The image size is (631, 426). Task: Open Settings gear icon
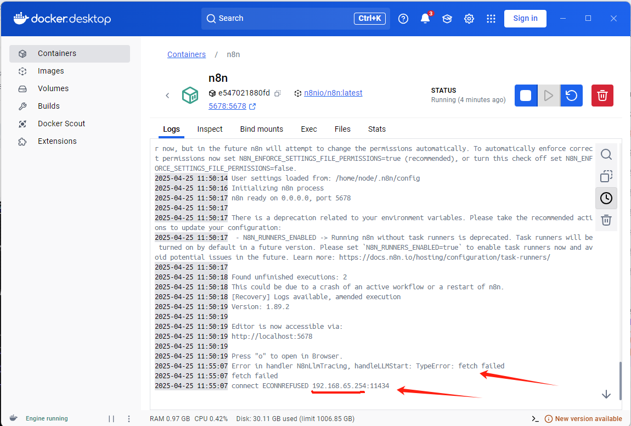(469, 19)
